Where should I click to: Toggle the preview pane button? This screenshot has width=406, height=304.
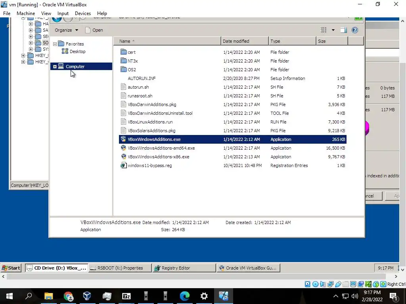coord(343,30)
